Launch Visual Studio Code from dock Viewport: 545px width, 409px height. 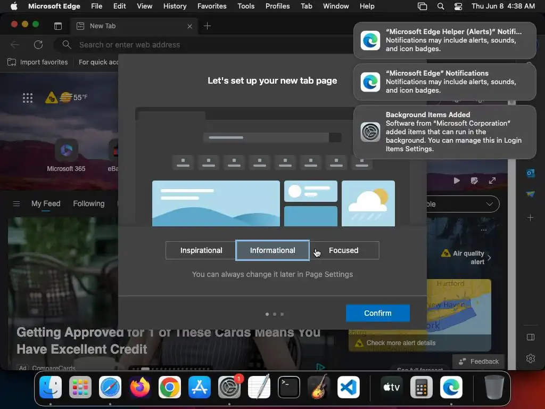pyautogui.click(x=348, y=387)
